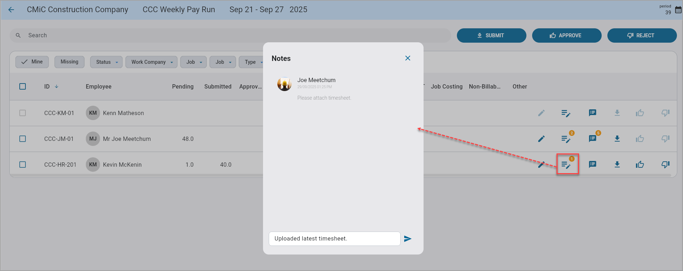Sort by the ID column header
Viewport: 683px width, 271px height.
pyautogui.click(x=47, y=86)
